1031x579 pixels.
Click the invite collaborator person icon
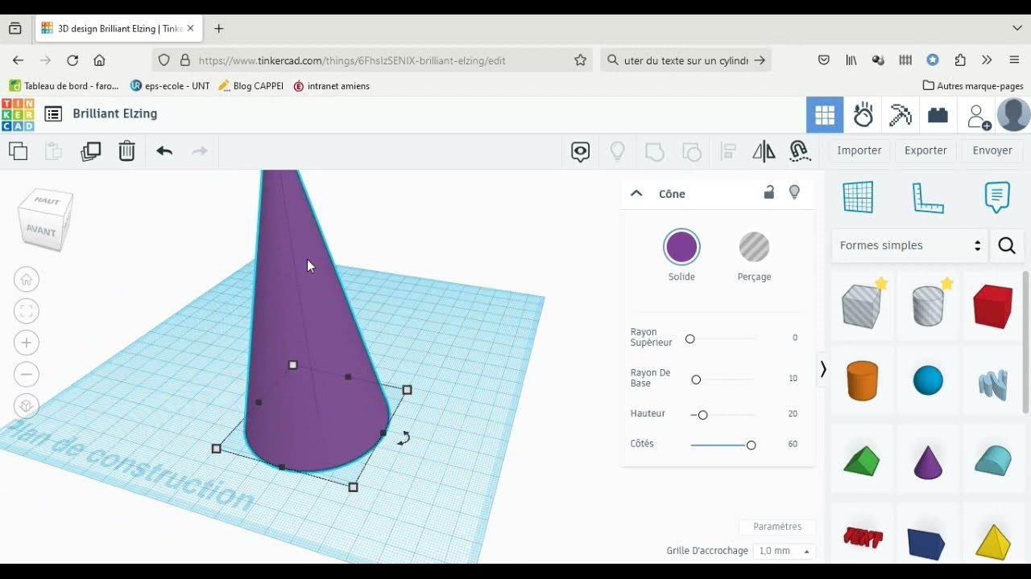[x=978, y=117]
